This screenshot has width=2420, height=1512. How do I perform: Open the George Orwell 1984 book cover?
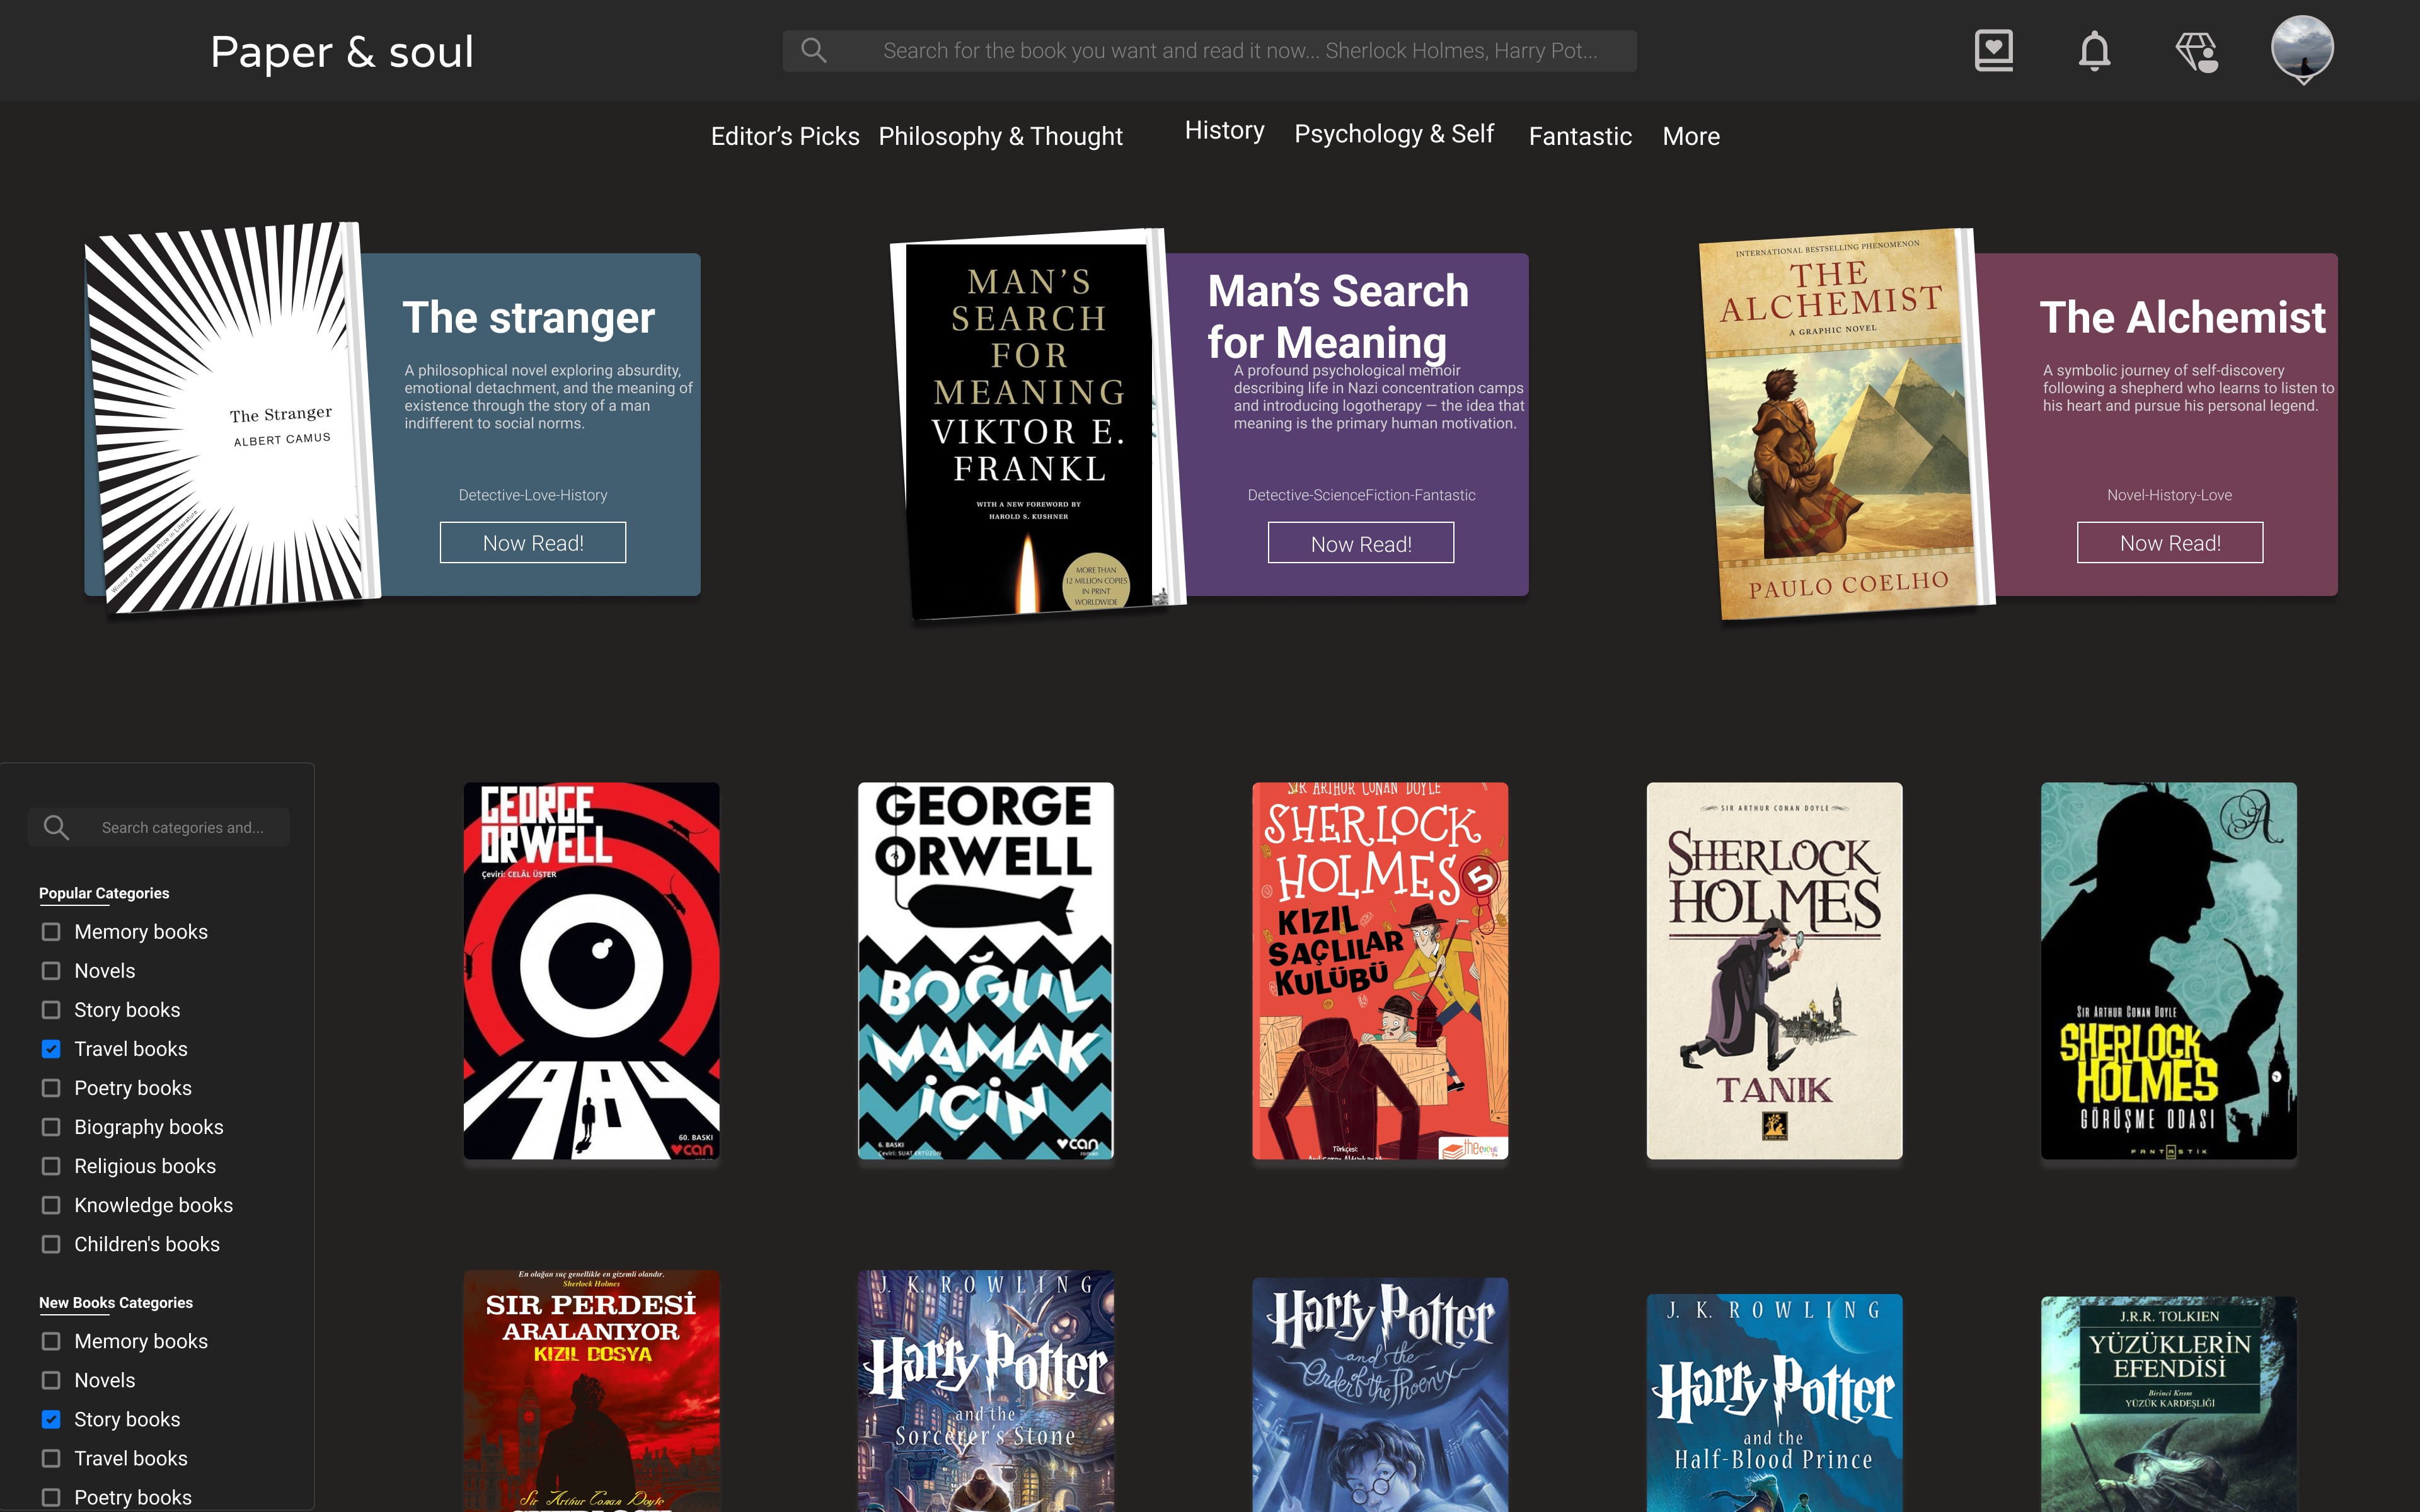pyautogui.click(x=591, y=970)
